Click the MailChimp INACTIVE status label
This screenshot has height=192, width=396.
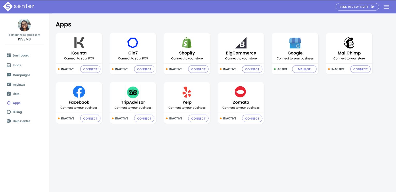point(338,69)
